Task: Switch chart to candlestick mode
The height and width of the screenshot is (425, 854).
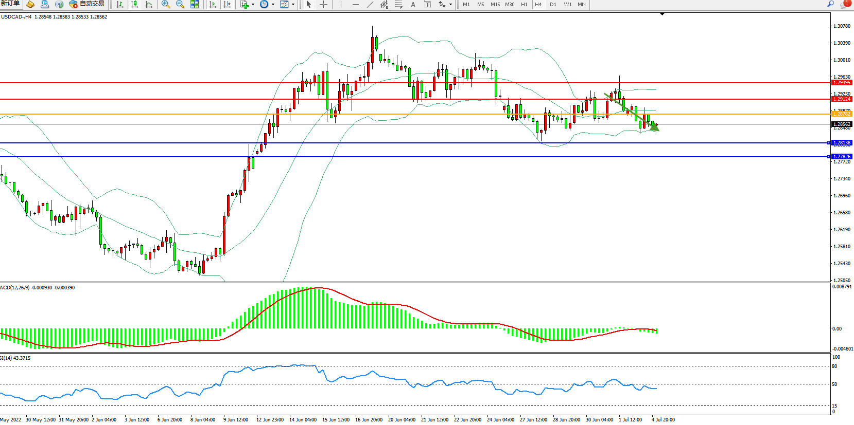Action: (134, 5)
